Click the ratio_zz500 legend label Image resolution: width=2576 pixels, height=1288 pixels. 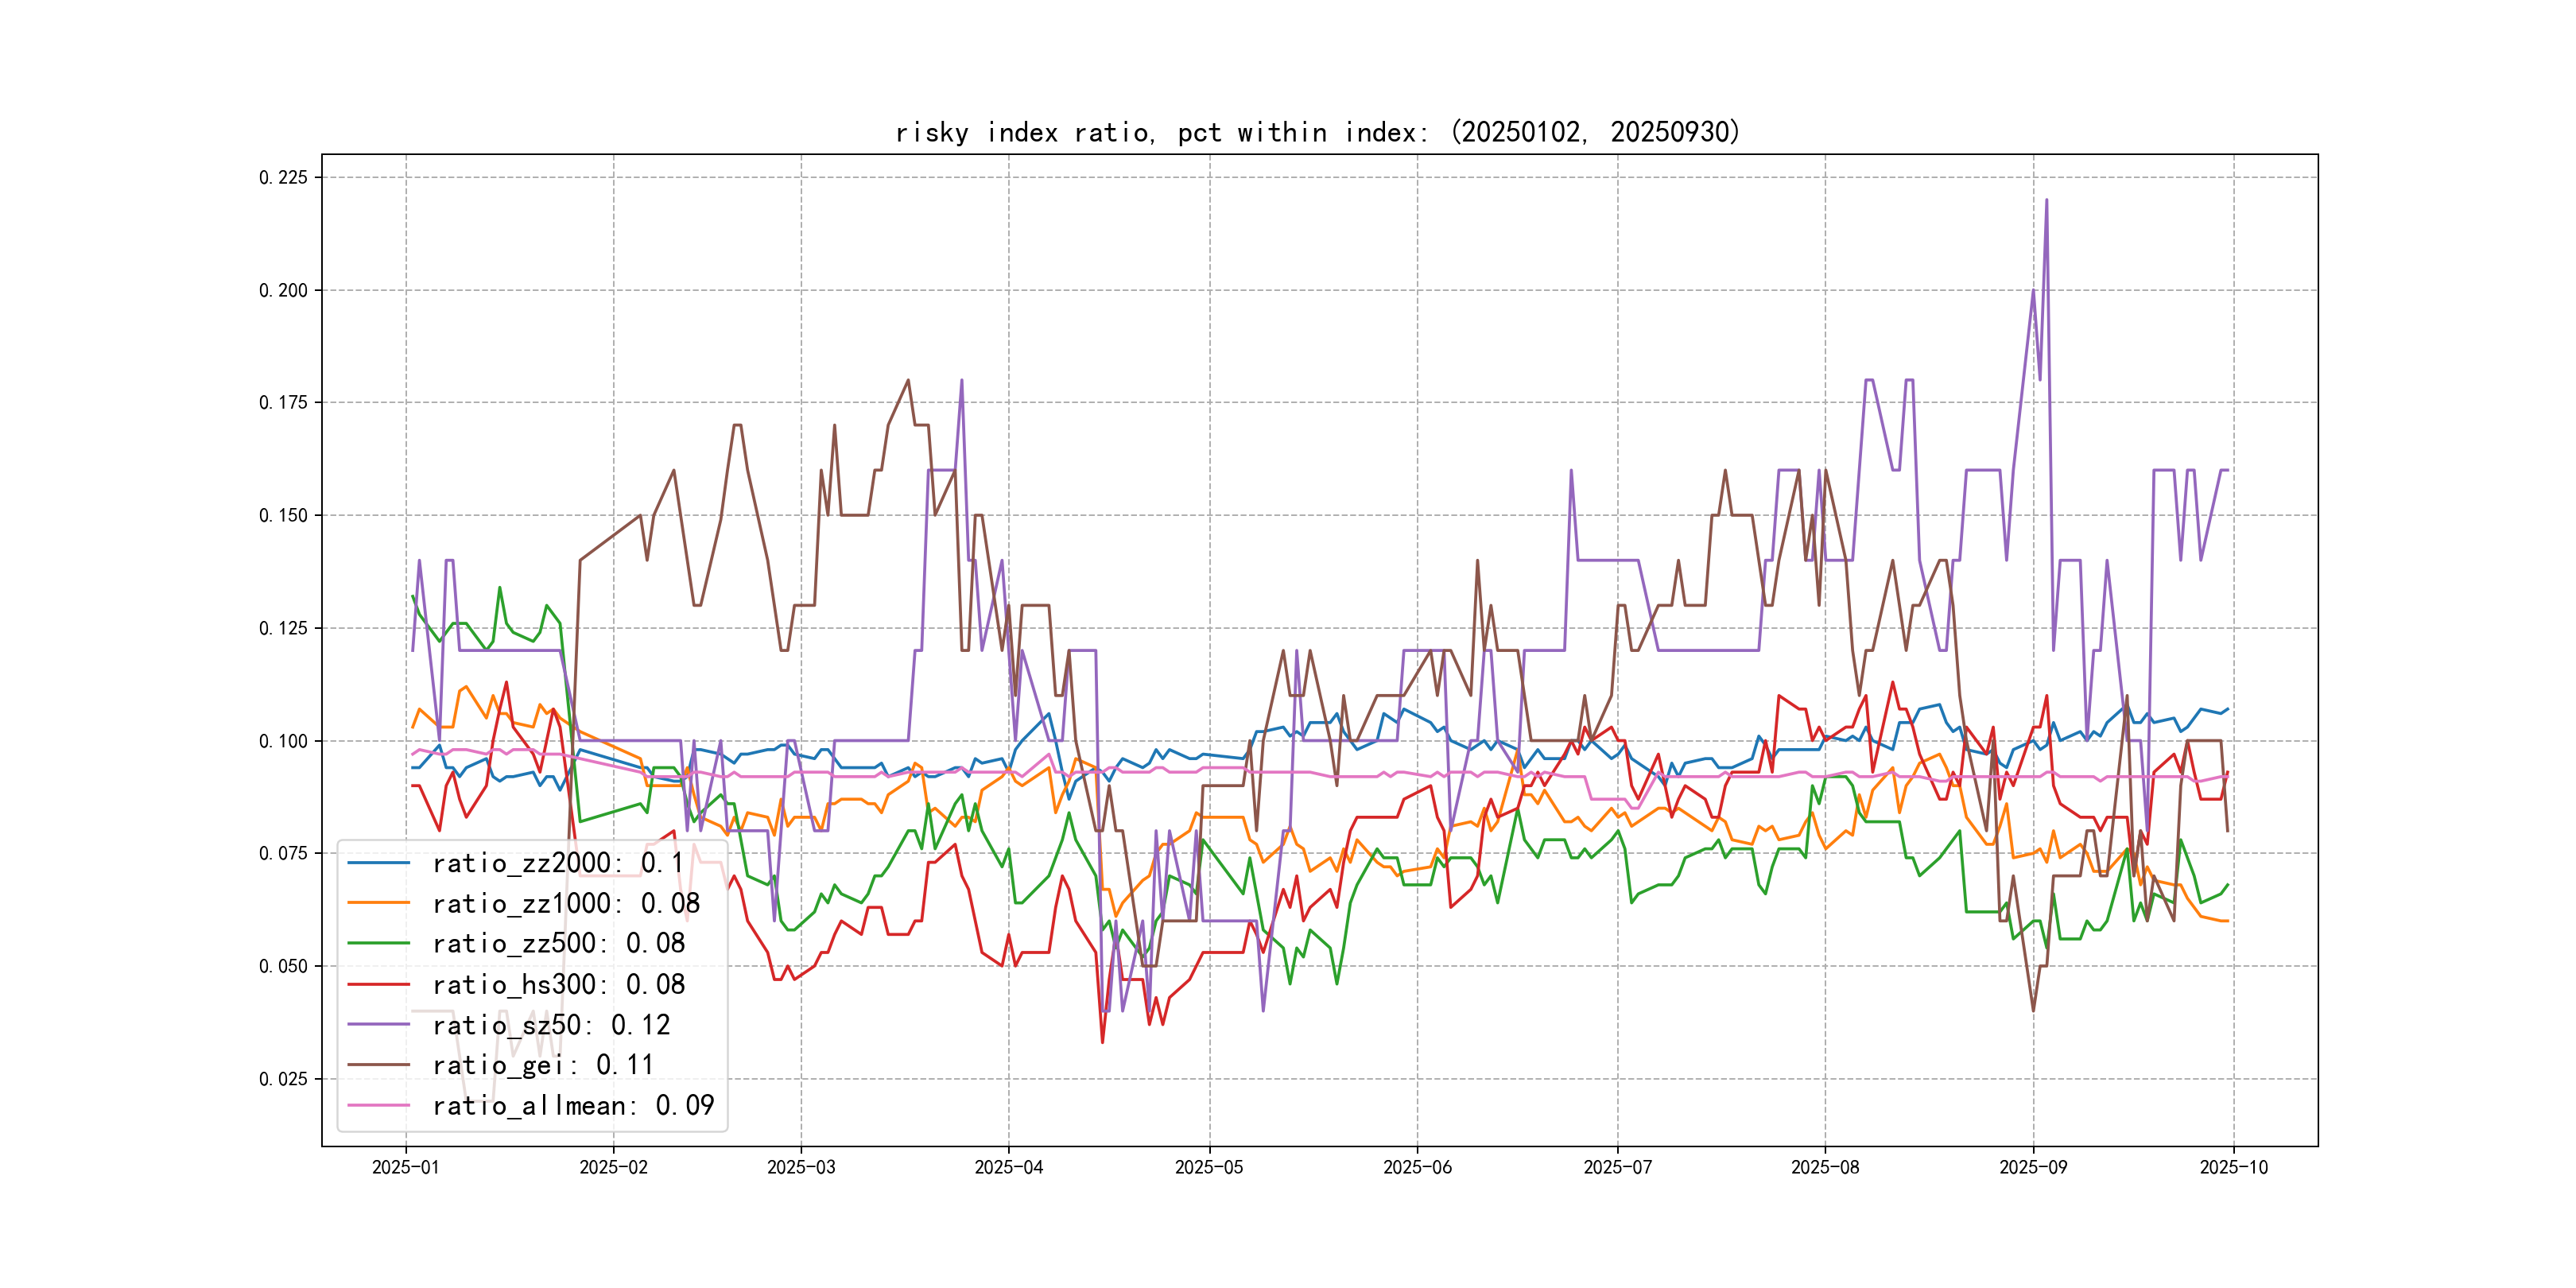558,944
